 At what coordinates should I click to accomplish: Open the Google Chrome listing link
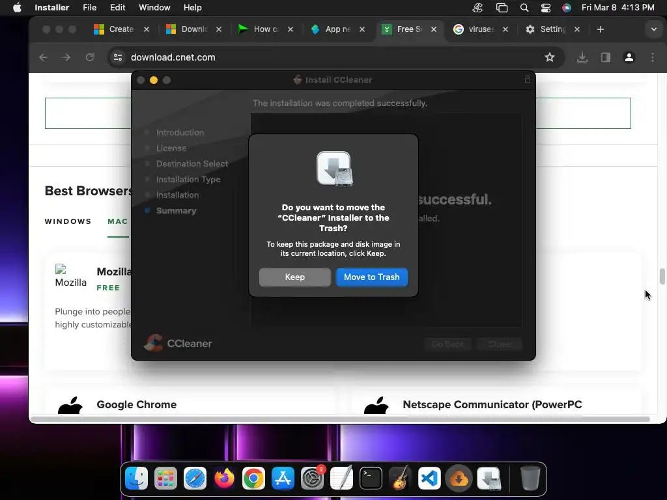coord(137,404)
